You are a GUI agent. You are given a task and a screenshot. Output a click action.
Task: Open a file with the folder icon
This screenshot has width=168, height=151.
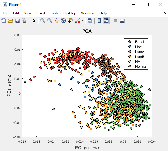point(10,21)
